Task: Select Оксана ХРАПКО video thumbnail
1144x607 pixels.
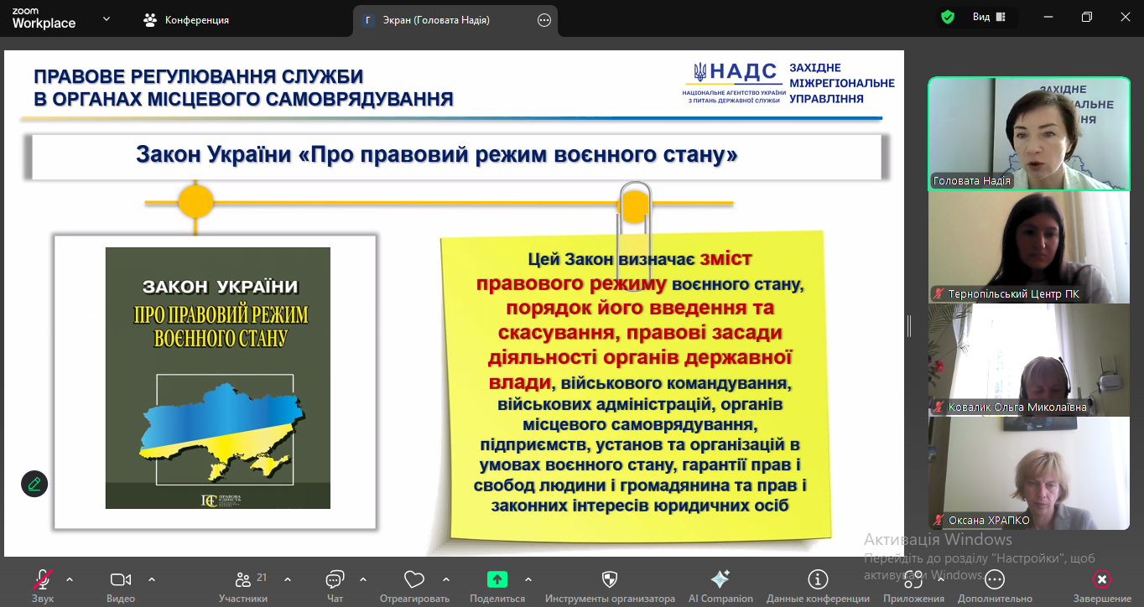Action: coord(1029,473)
